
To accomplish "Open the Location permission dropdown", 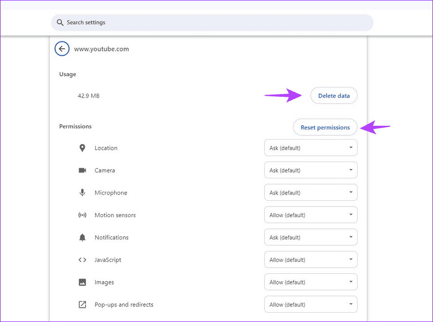I will point(311,148).
